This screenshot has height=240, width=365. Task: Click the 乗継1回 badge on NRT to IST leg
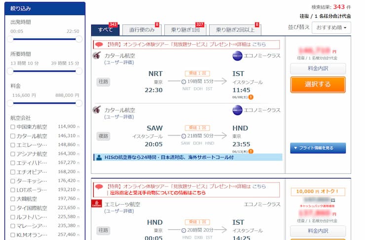point(197,73)
